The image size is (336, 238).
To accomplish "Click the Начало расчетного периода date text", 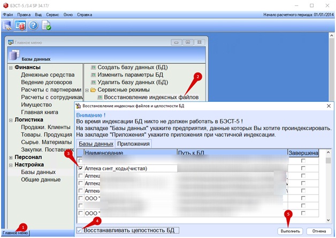I will (x=299, y=14).
